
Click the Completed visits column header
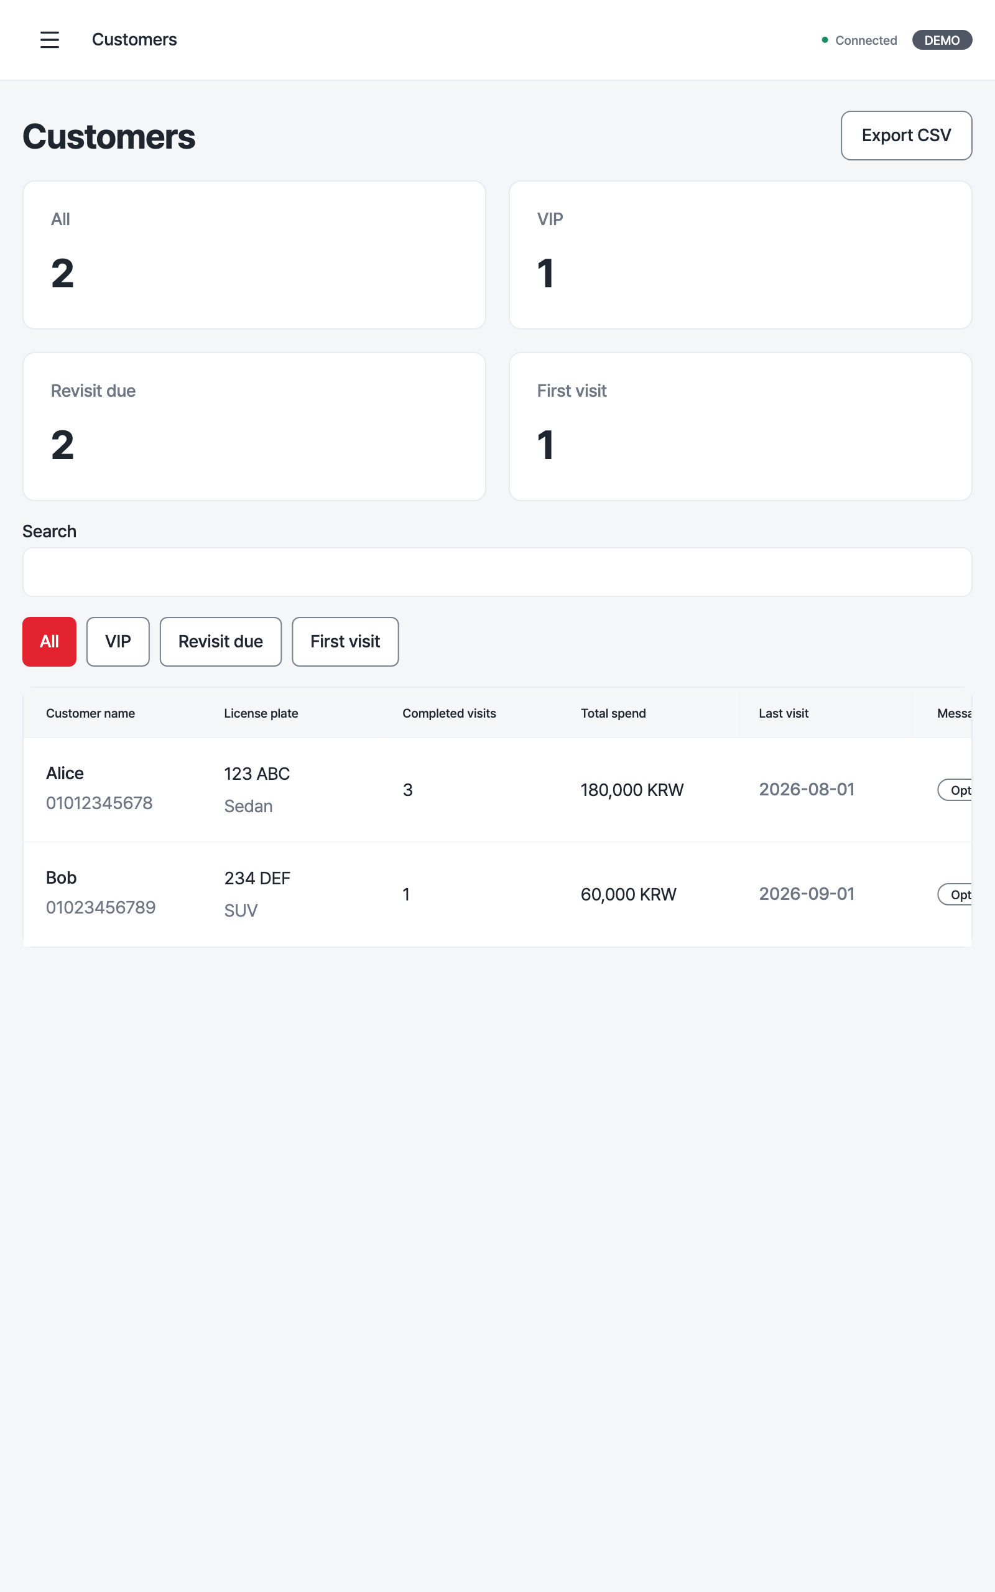click(x=449, y=713)
